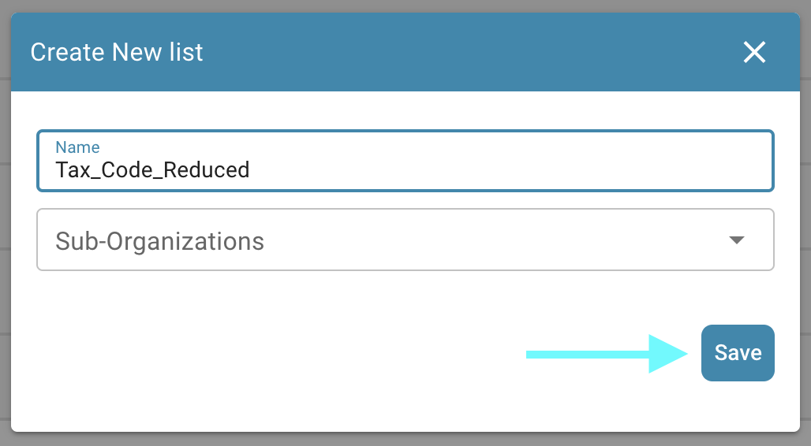Click the Tax_Code_Reduced text in Name field

[x=152, y=169]
